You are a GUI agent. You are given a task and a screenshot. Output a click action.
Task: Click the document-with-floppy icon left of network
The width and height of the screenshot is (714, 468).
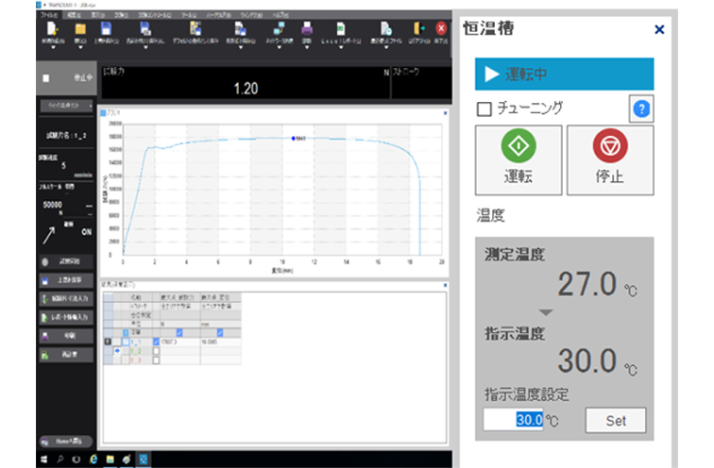coord(241,29)
